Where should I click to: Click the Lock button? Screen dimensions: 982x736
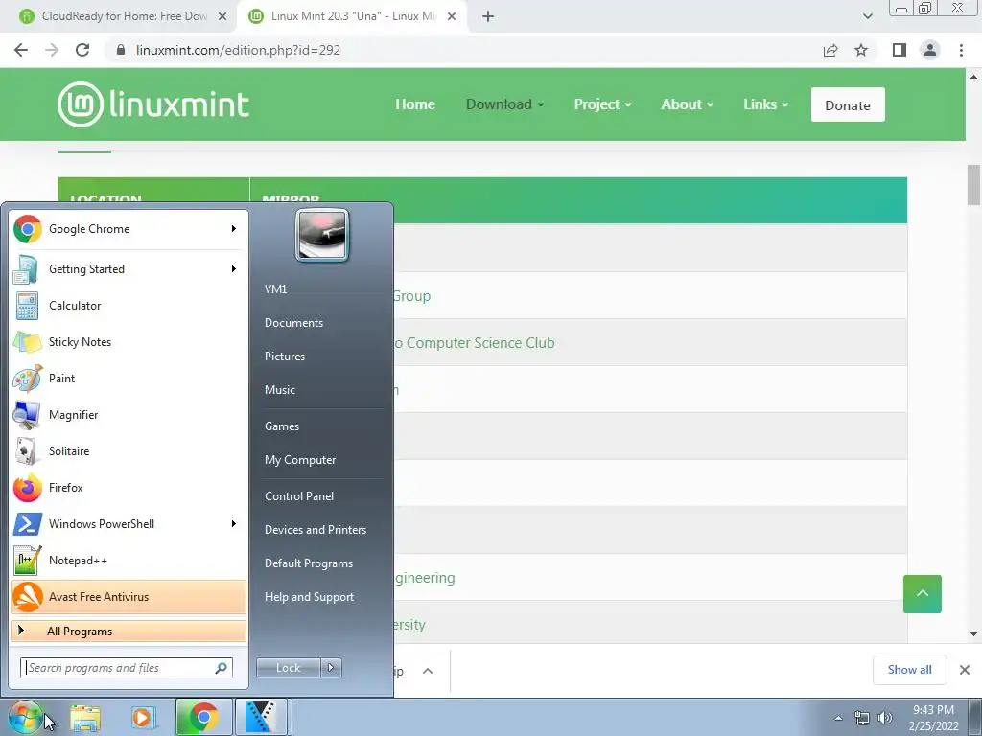point(288,668)
